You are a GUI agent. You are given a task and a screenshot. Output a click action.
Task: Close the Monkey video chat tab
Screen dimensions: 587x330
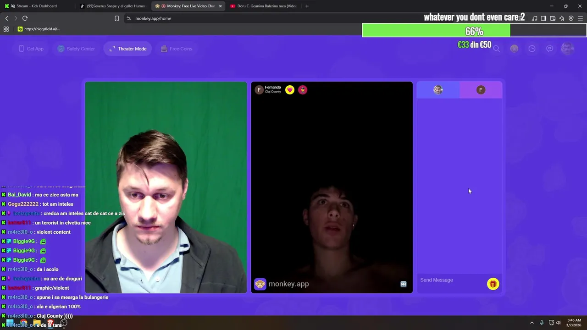click(x=220, y=6)
